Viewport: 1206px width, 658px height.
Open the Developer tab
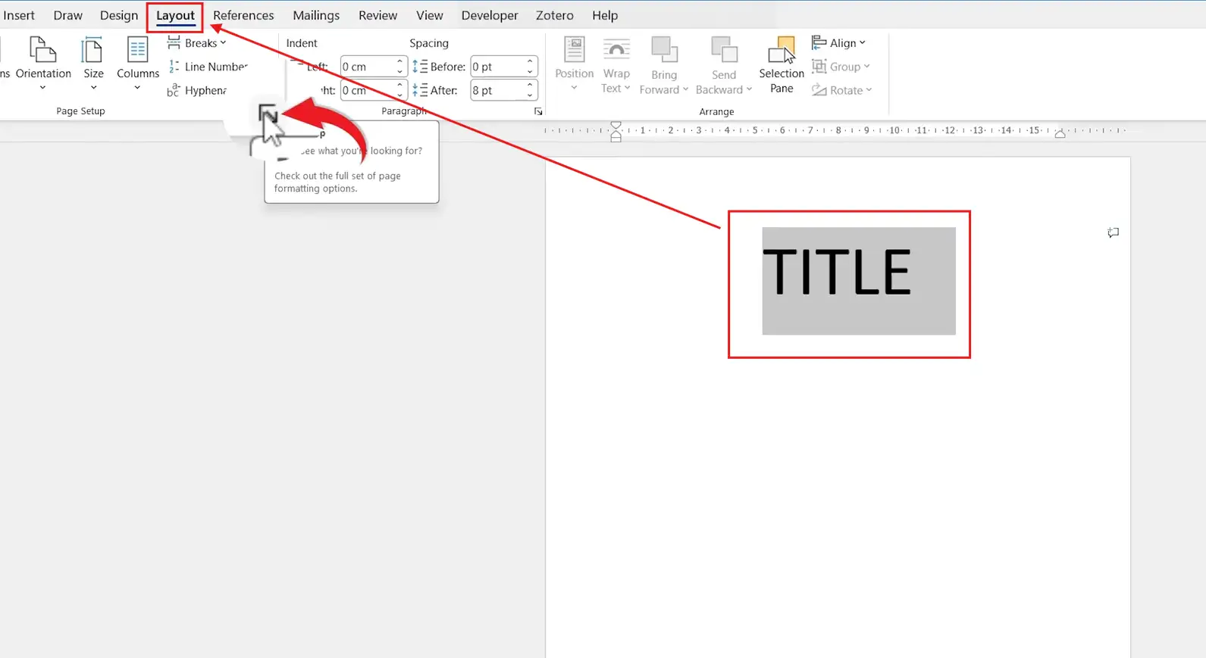[x=490, y=15]
